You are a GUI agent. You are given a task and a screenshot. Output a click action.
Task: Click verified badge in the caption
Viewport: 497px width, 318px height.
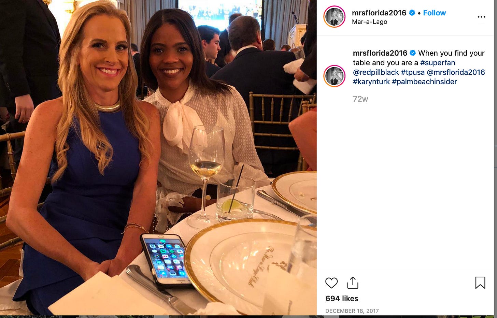[x=413, y=53]
